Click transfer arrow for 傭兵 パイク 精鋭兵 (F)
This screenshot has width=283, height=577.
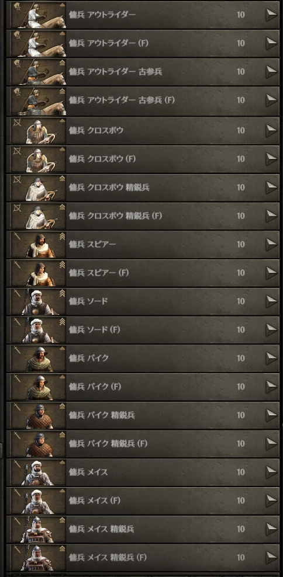click(x=271, y=444)
